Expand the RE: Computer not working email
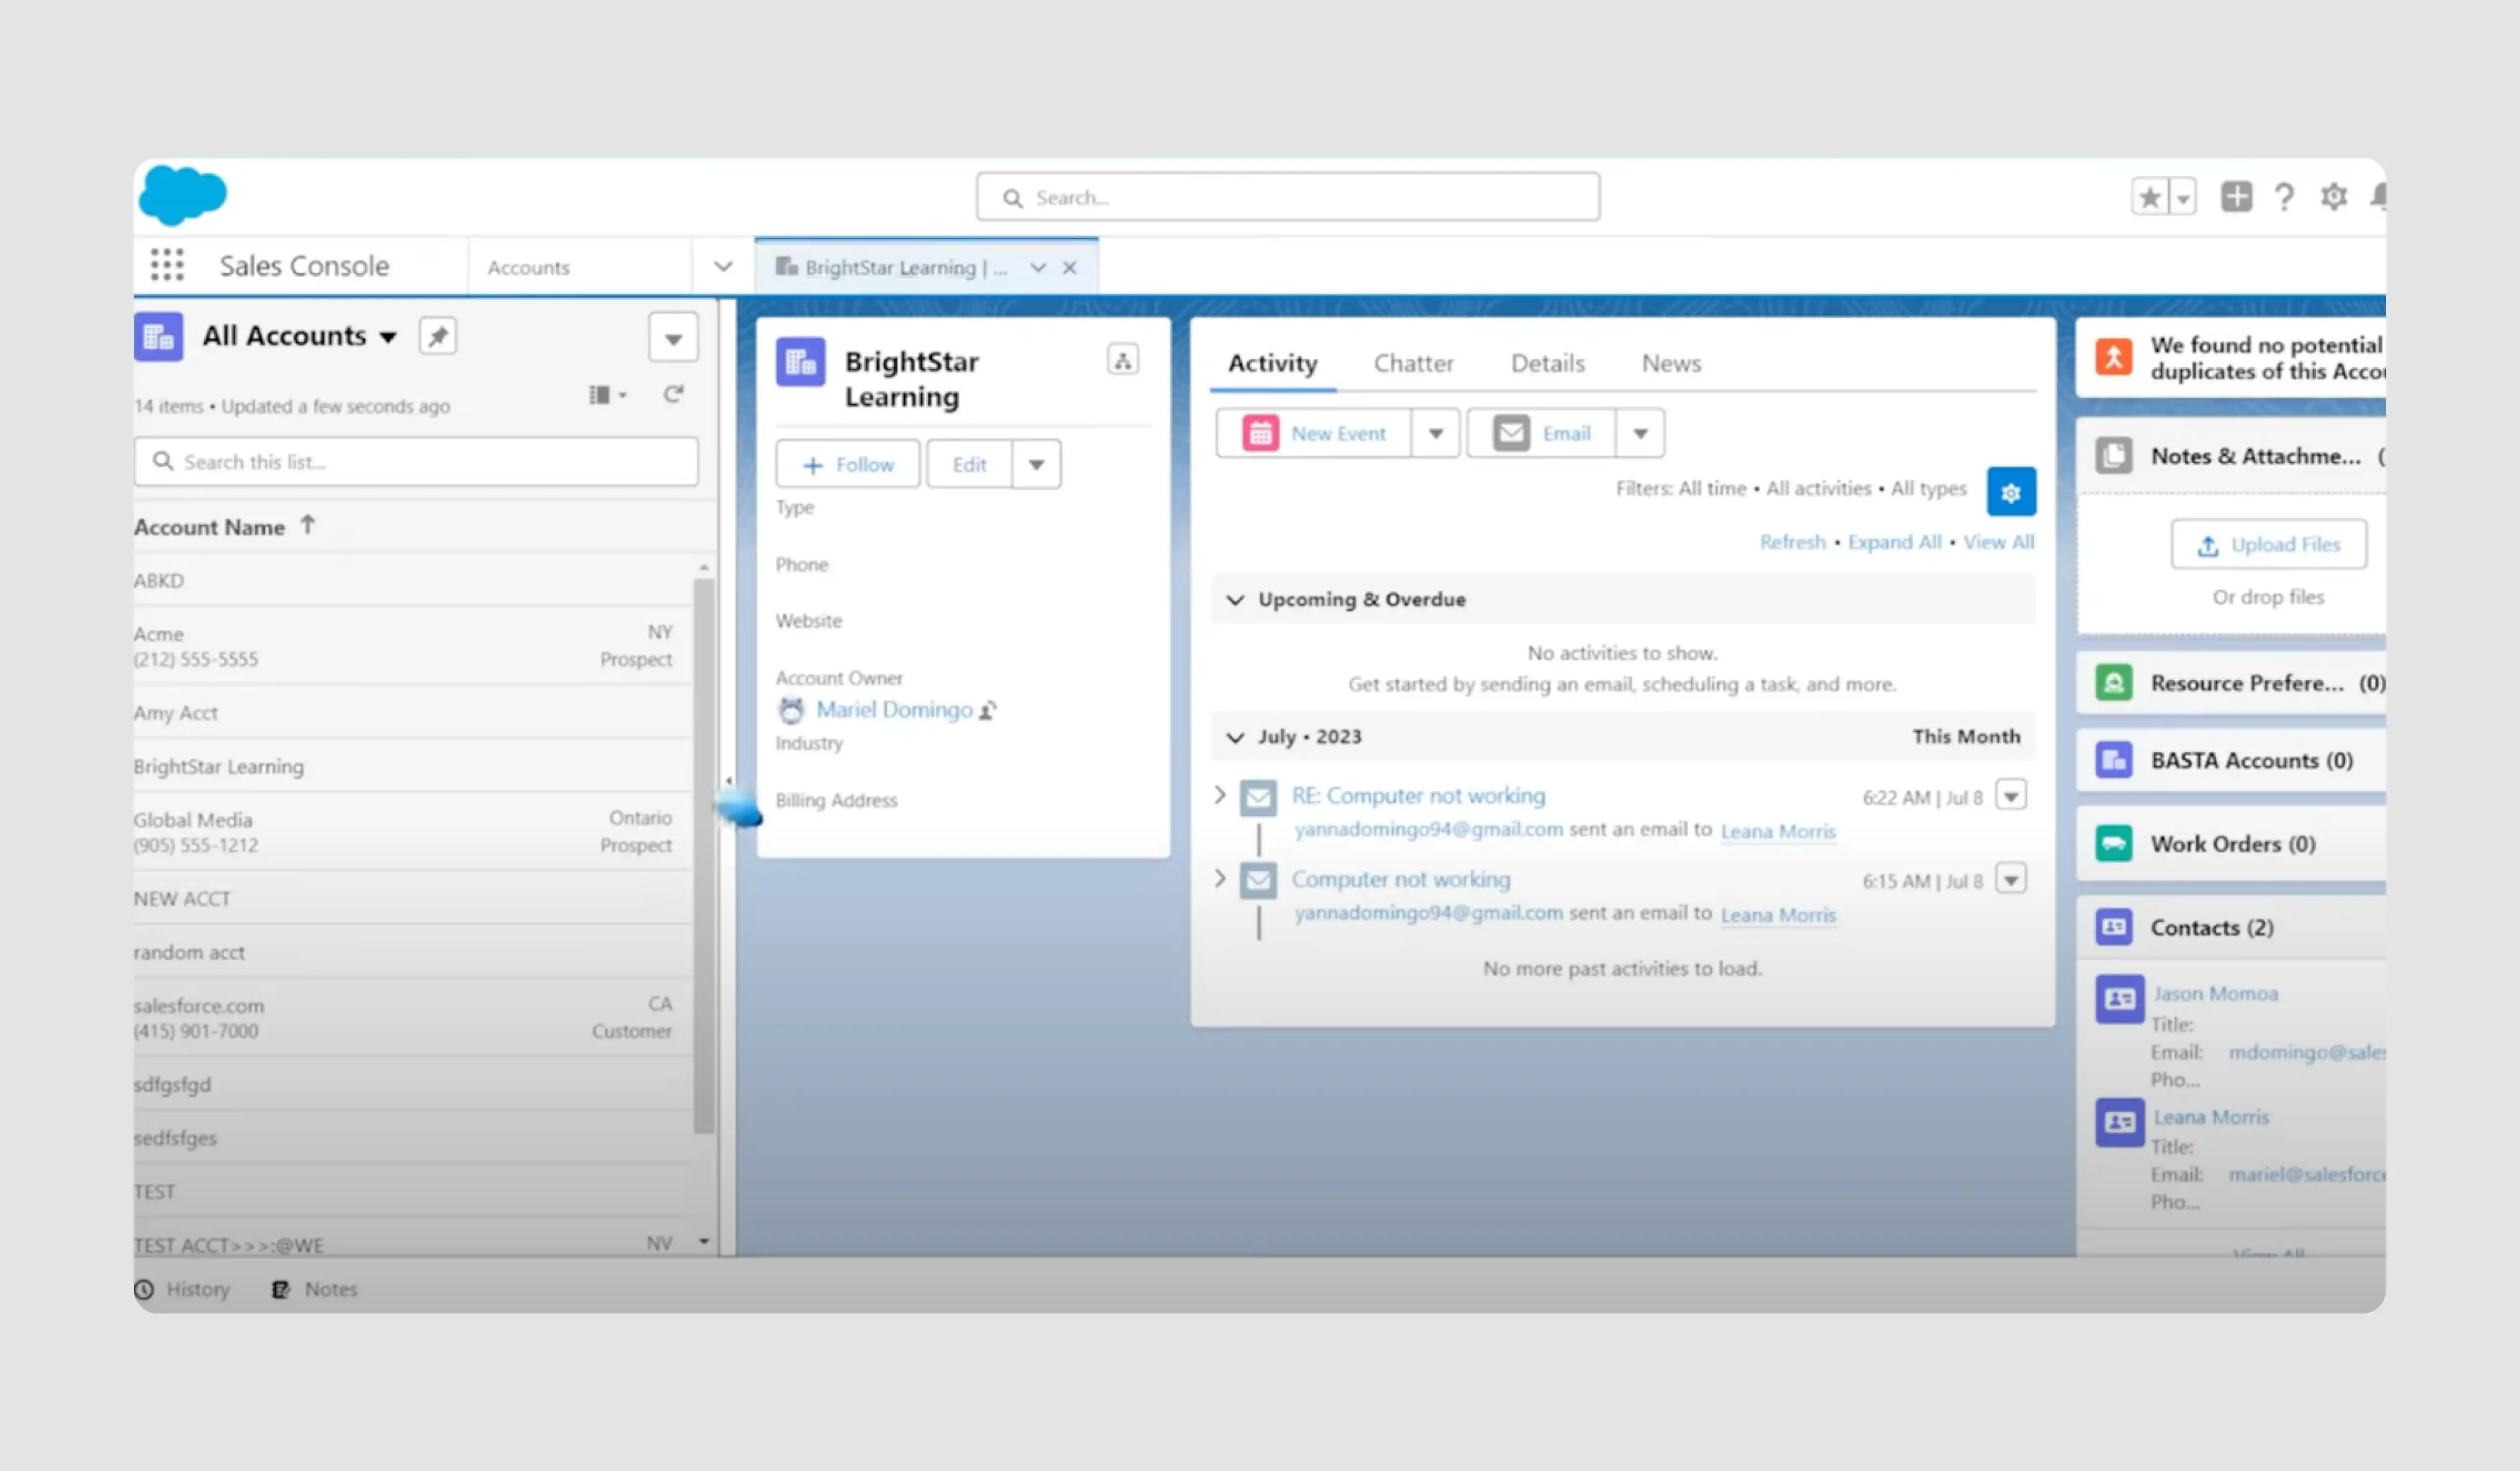2520x1471 pixels. [x=1220, y=795]
